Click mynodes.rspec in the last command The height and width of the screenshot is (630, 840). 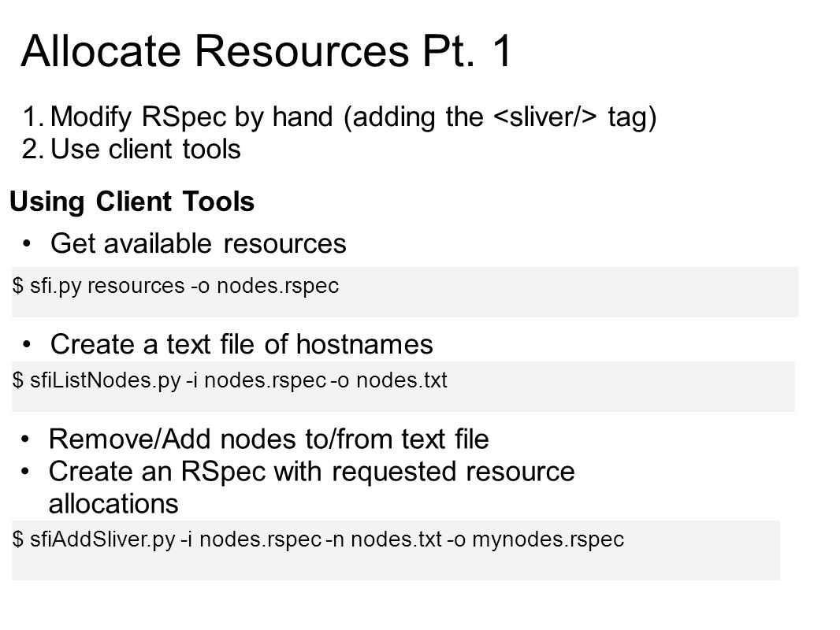coord(548,539)
